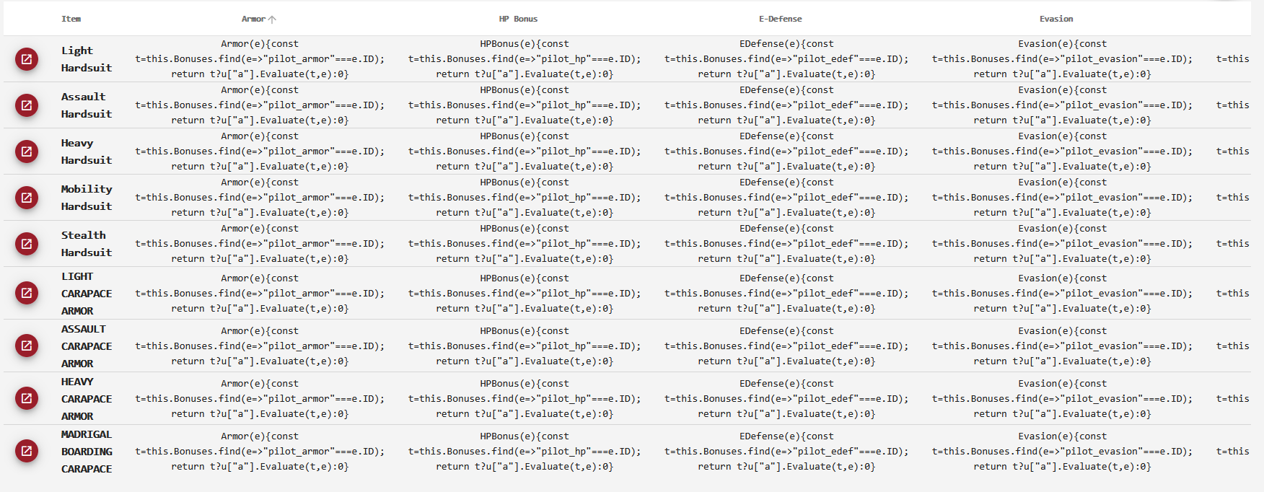Open details for LIGHT CARAPACE ARMOR
The image size is (1264, 492).
(x=27, y=293)
